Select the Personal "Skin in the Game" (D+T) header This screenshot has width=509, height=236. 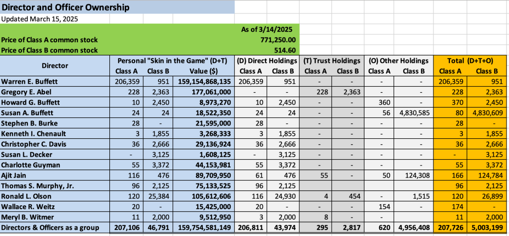(x=172, y=60)
